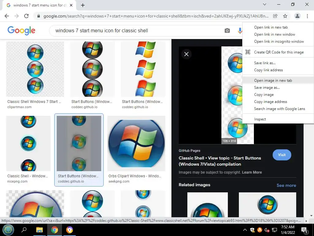Click the blue Visit button
The width and height of the screenshot is (314, 236).
click(x=282, y=155)
